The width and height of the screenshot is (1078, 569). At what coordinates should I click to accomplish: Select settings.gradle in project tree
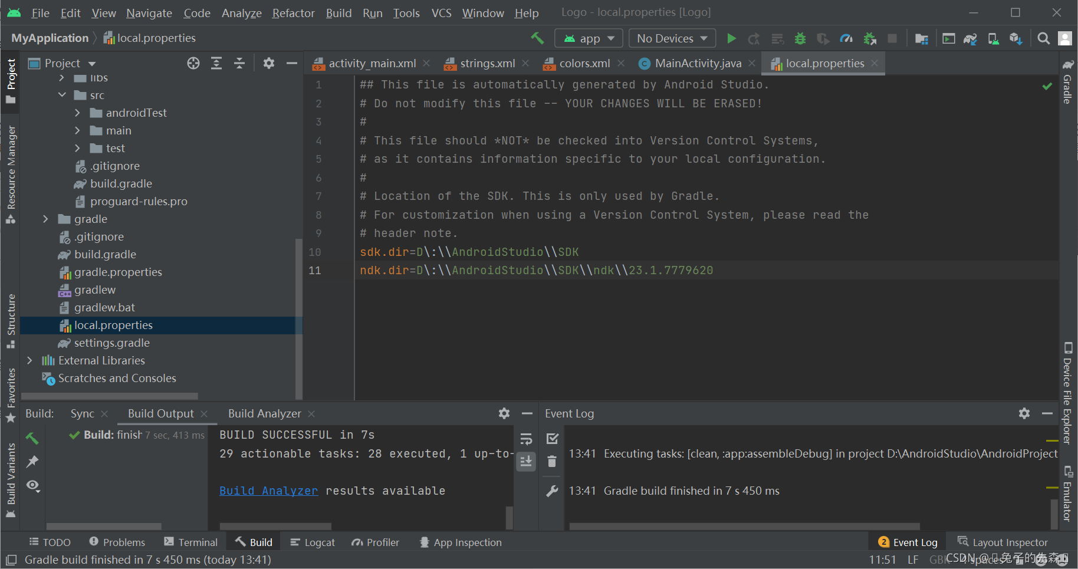click(111, 343)
